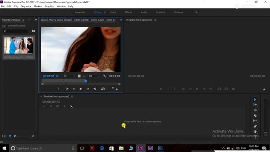Expand hidden Project panel tabs chevrons
The height and width of the screenshot is (152, 270).
[35, 20]
